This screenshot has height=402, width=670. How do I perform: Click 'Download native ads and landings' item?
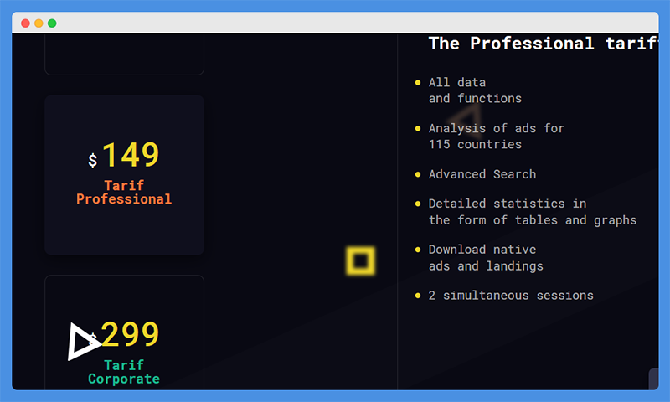click(486, 258)
